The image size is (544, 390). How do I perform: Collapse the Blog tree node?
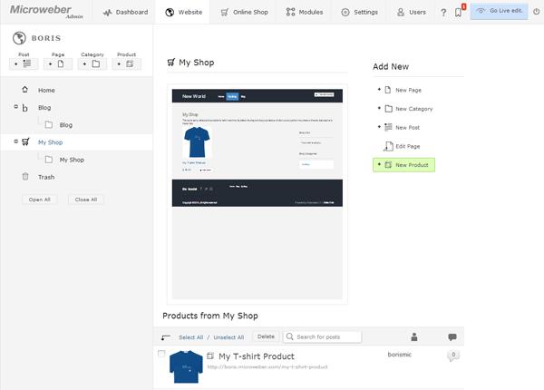click(x=16, y=106)
